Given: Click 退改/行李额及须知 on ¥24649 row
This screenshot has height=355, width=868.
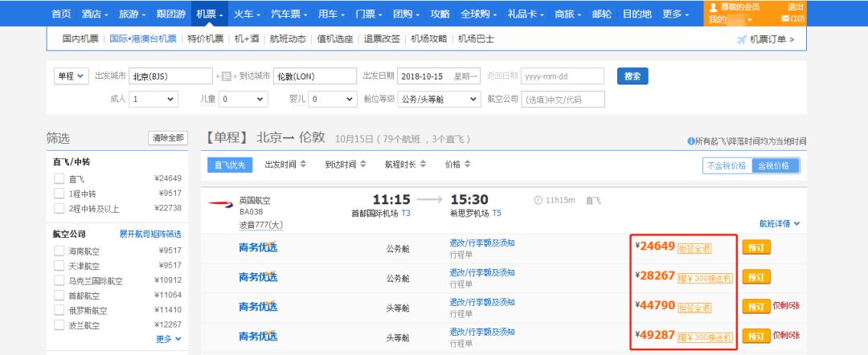Looking at the screenshot, I should pyautogui.click(x=482, y=243).
